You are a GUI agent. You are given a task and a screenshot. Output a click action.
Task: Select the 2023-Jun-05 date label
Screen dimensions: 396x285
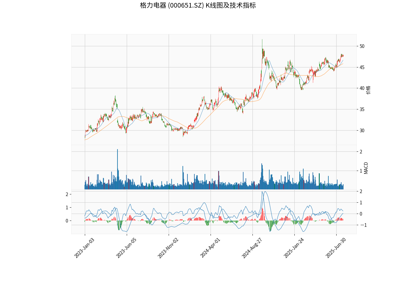[126, 248]
